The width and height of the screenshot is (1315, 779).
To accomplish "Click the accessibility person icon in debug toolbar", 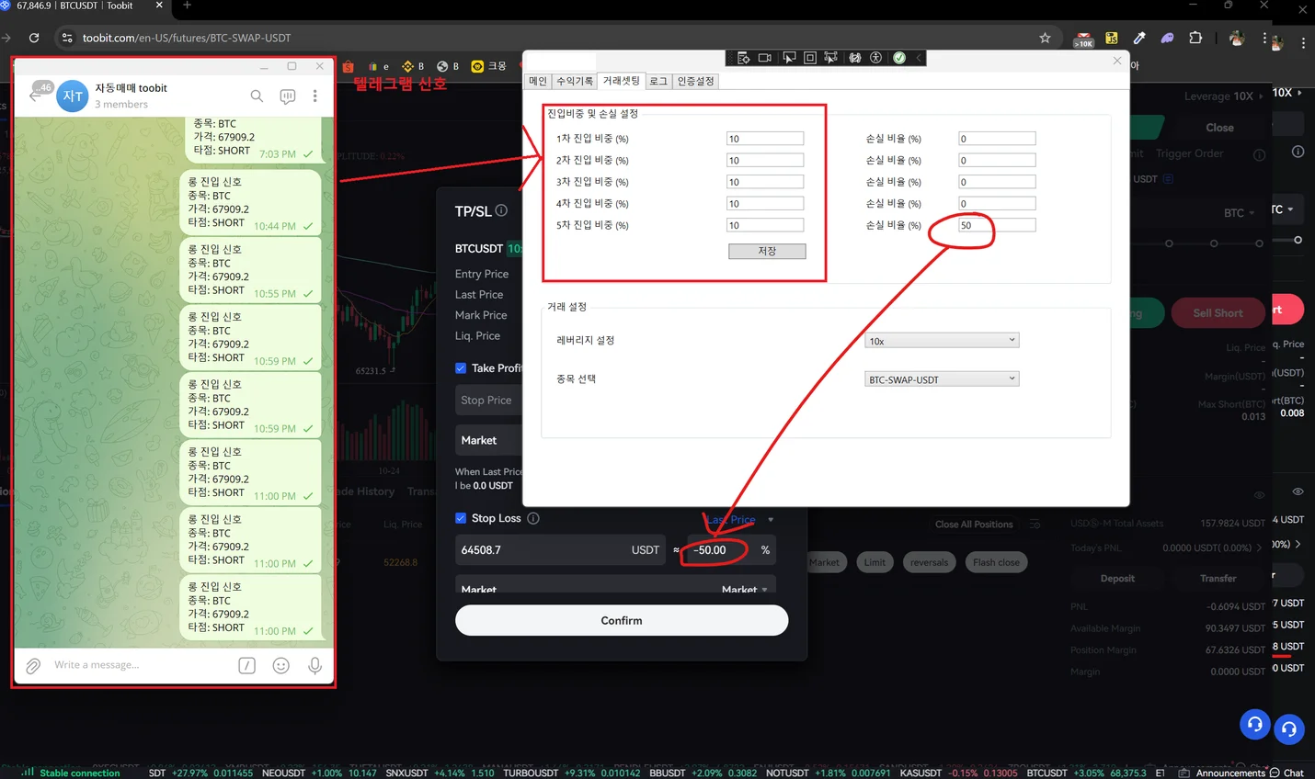I will (x=876, y=58).
